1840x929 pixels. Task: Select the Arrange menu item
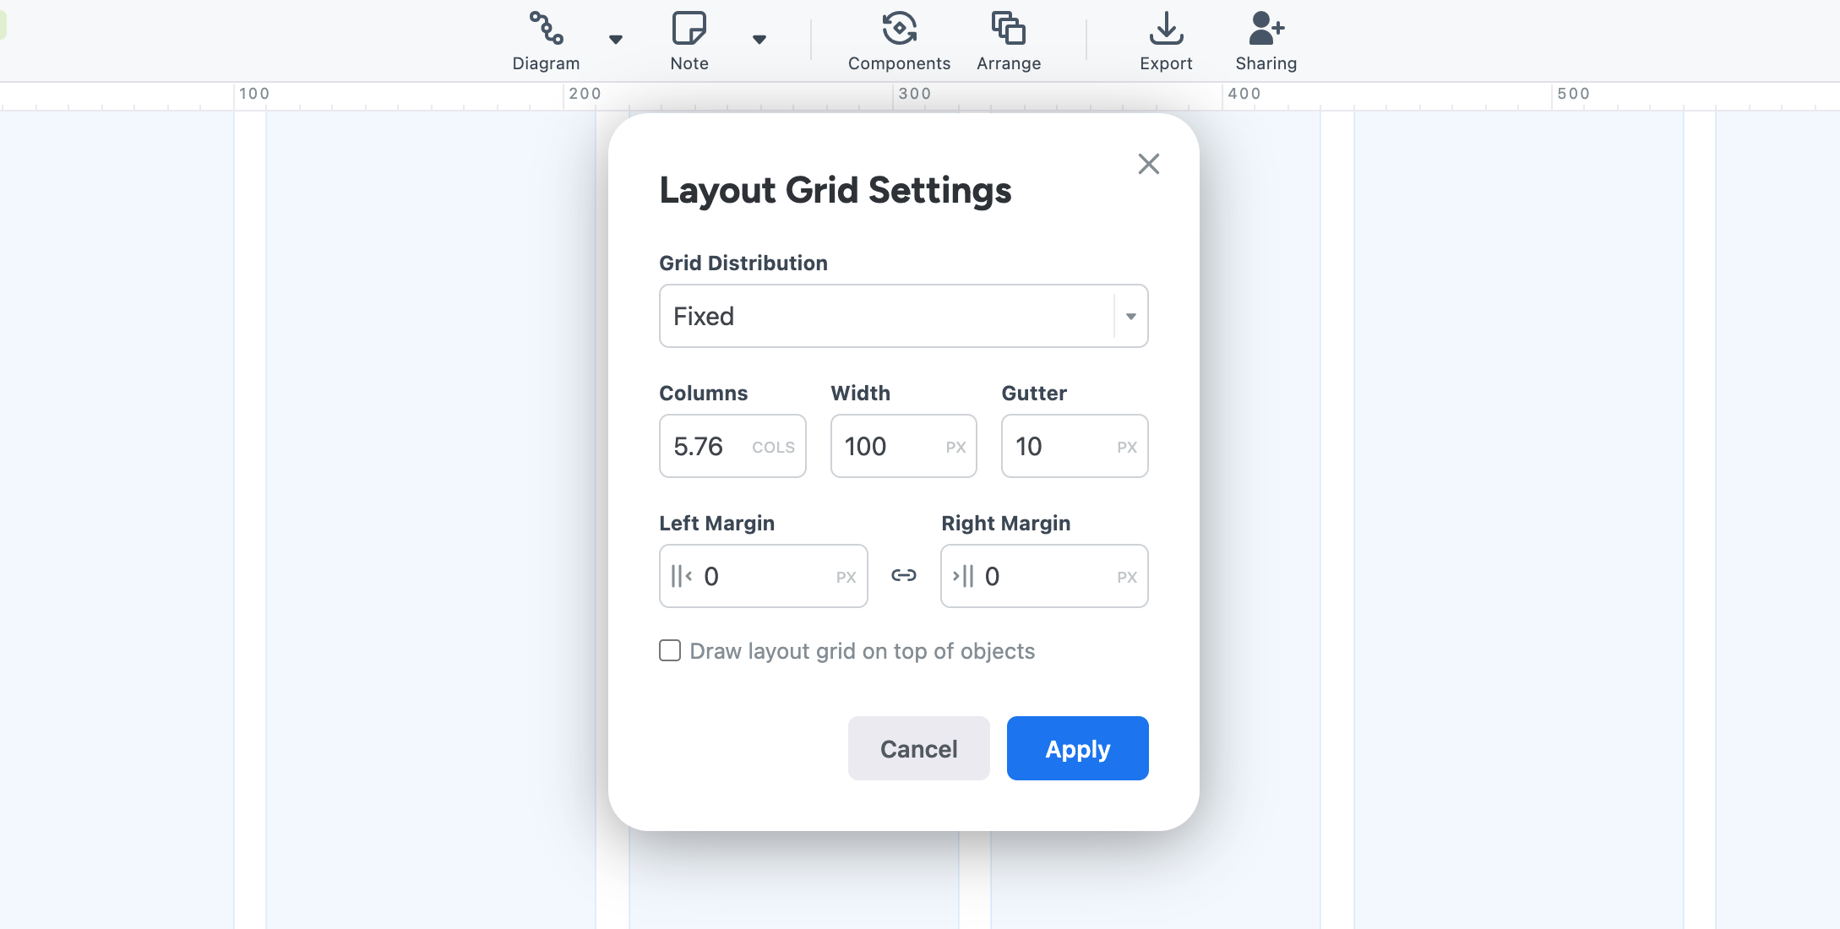pos(1010,43)
